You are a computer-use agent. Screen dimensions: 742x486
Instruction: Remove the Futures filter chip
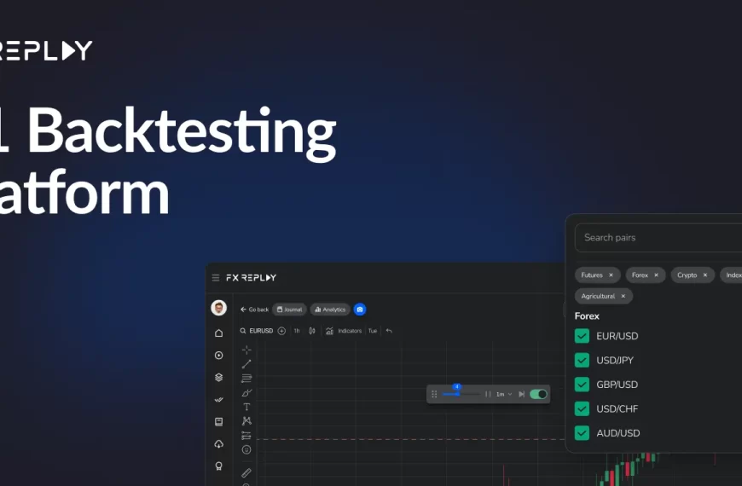point(611,275)
